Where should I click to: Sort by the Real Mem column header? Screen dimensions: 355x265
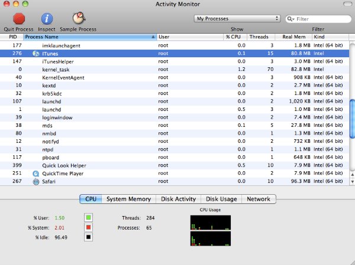(x=293, y=37)
